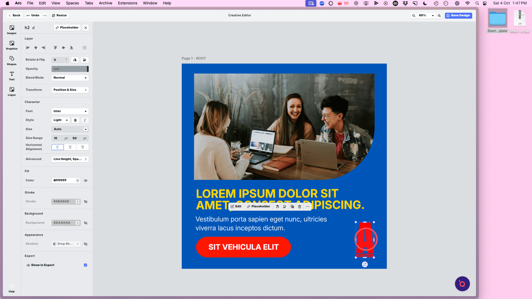
Task: Open more options in floating toolbar
Action: pos(308,207)
